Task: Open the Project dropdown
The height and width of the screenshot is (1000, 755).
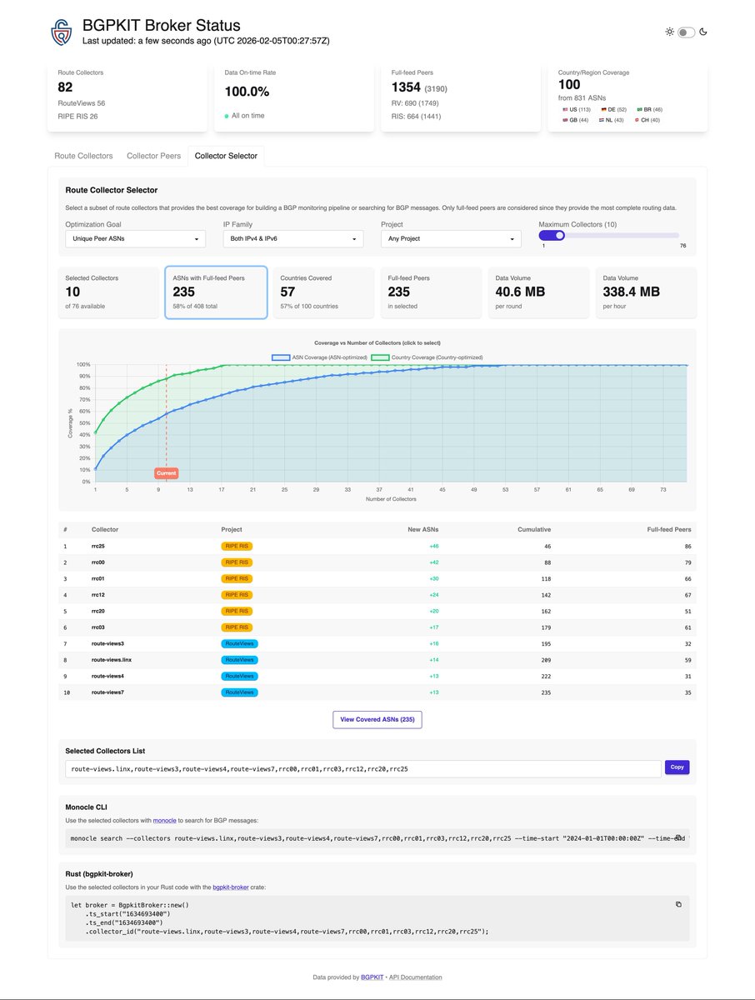Action: (x=451, y=239)
